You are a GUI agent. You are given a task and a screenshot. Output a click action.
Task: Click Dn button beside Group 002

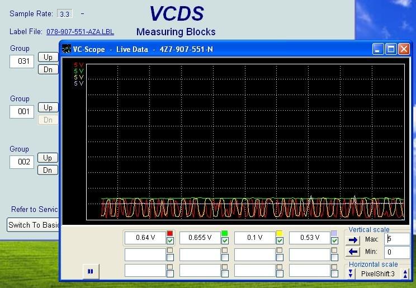click(48, 170)
